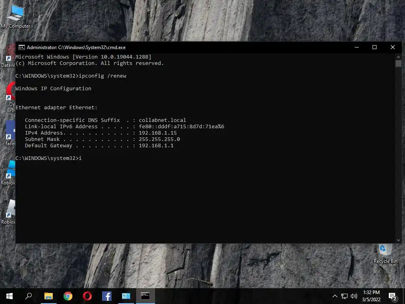Open Facebook app in the taskbar
The image size is (405, 304).
click(x=107, y=296)
